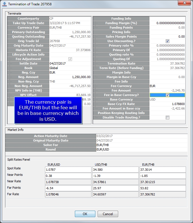Edit the EUR/THB Far Points field
Image resolution: width=193 pixels, height=223 pixels.
[163, 188]
